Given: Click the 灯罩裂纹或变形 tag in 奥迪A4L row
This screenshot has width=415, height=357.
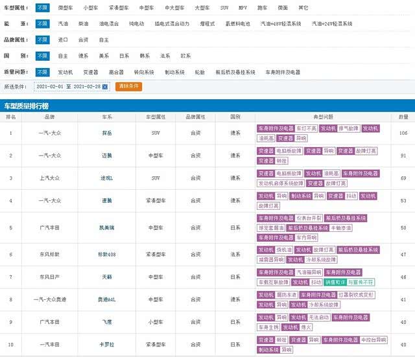Looking at the screenshot, I should point(356,295).
